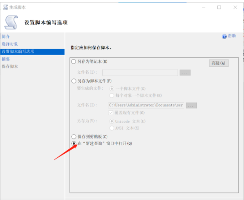Image resolution: width=244 pixels, height=200 pixels.
Task: Select 保存到剪贴板(C) radio button
Action: [x=74, y=137]
